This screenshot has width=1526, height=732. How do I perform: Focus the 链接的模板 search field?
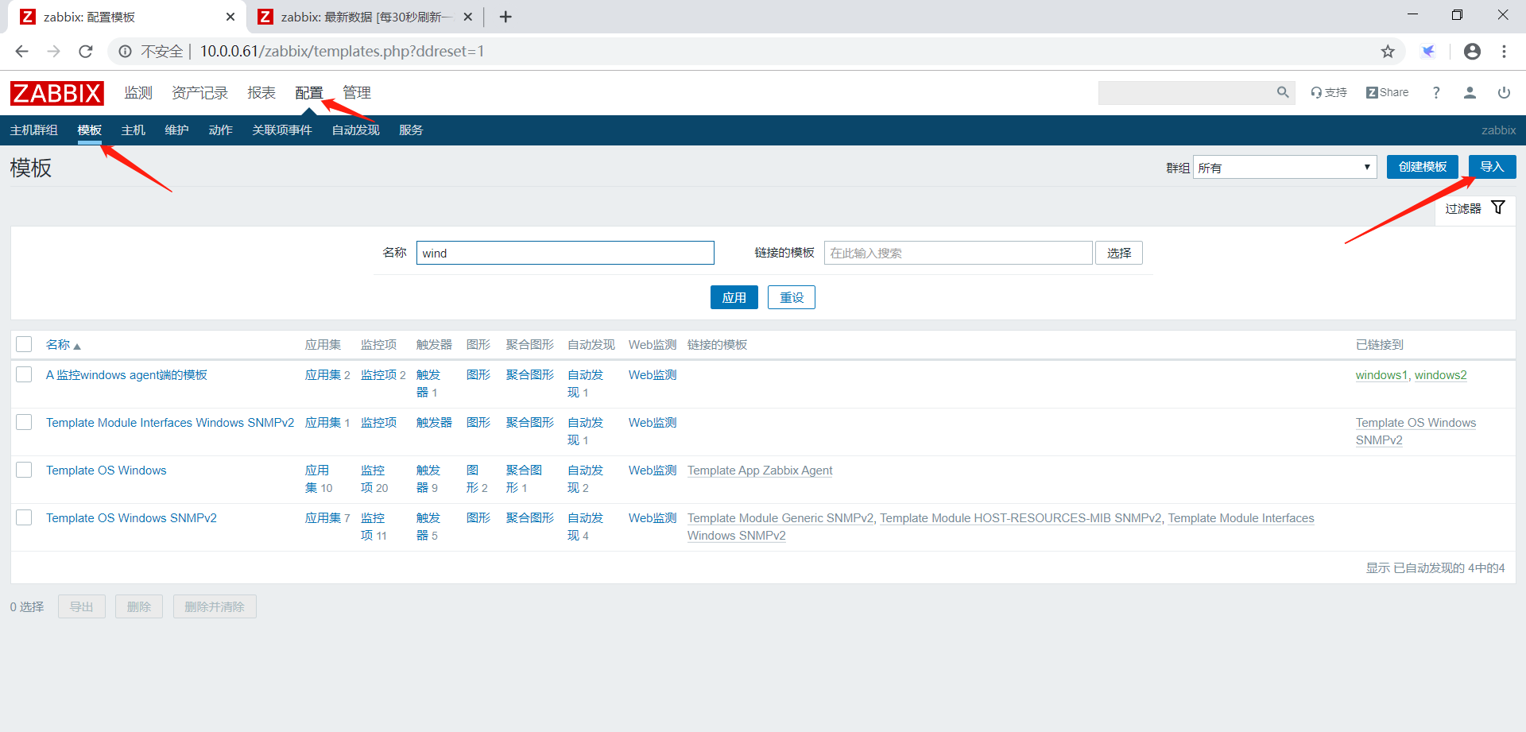click(958, 253)
